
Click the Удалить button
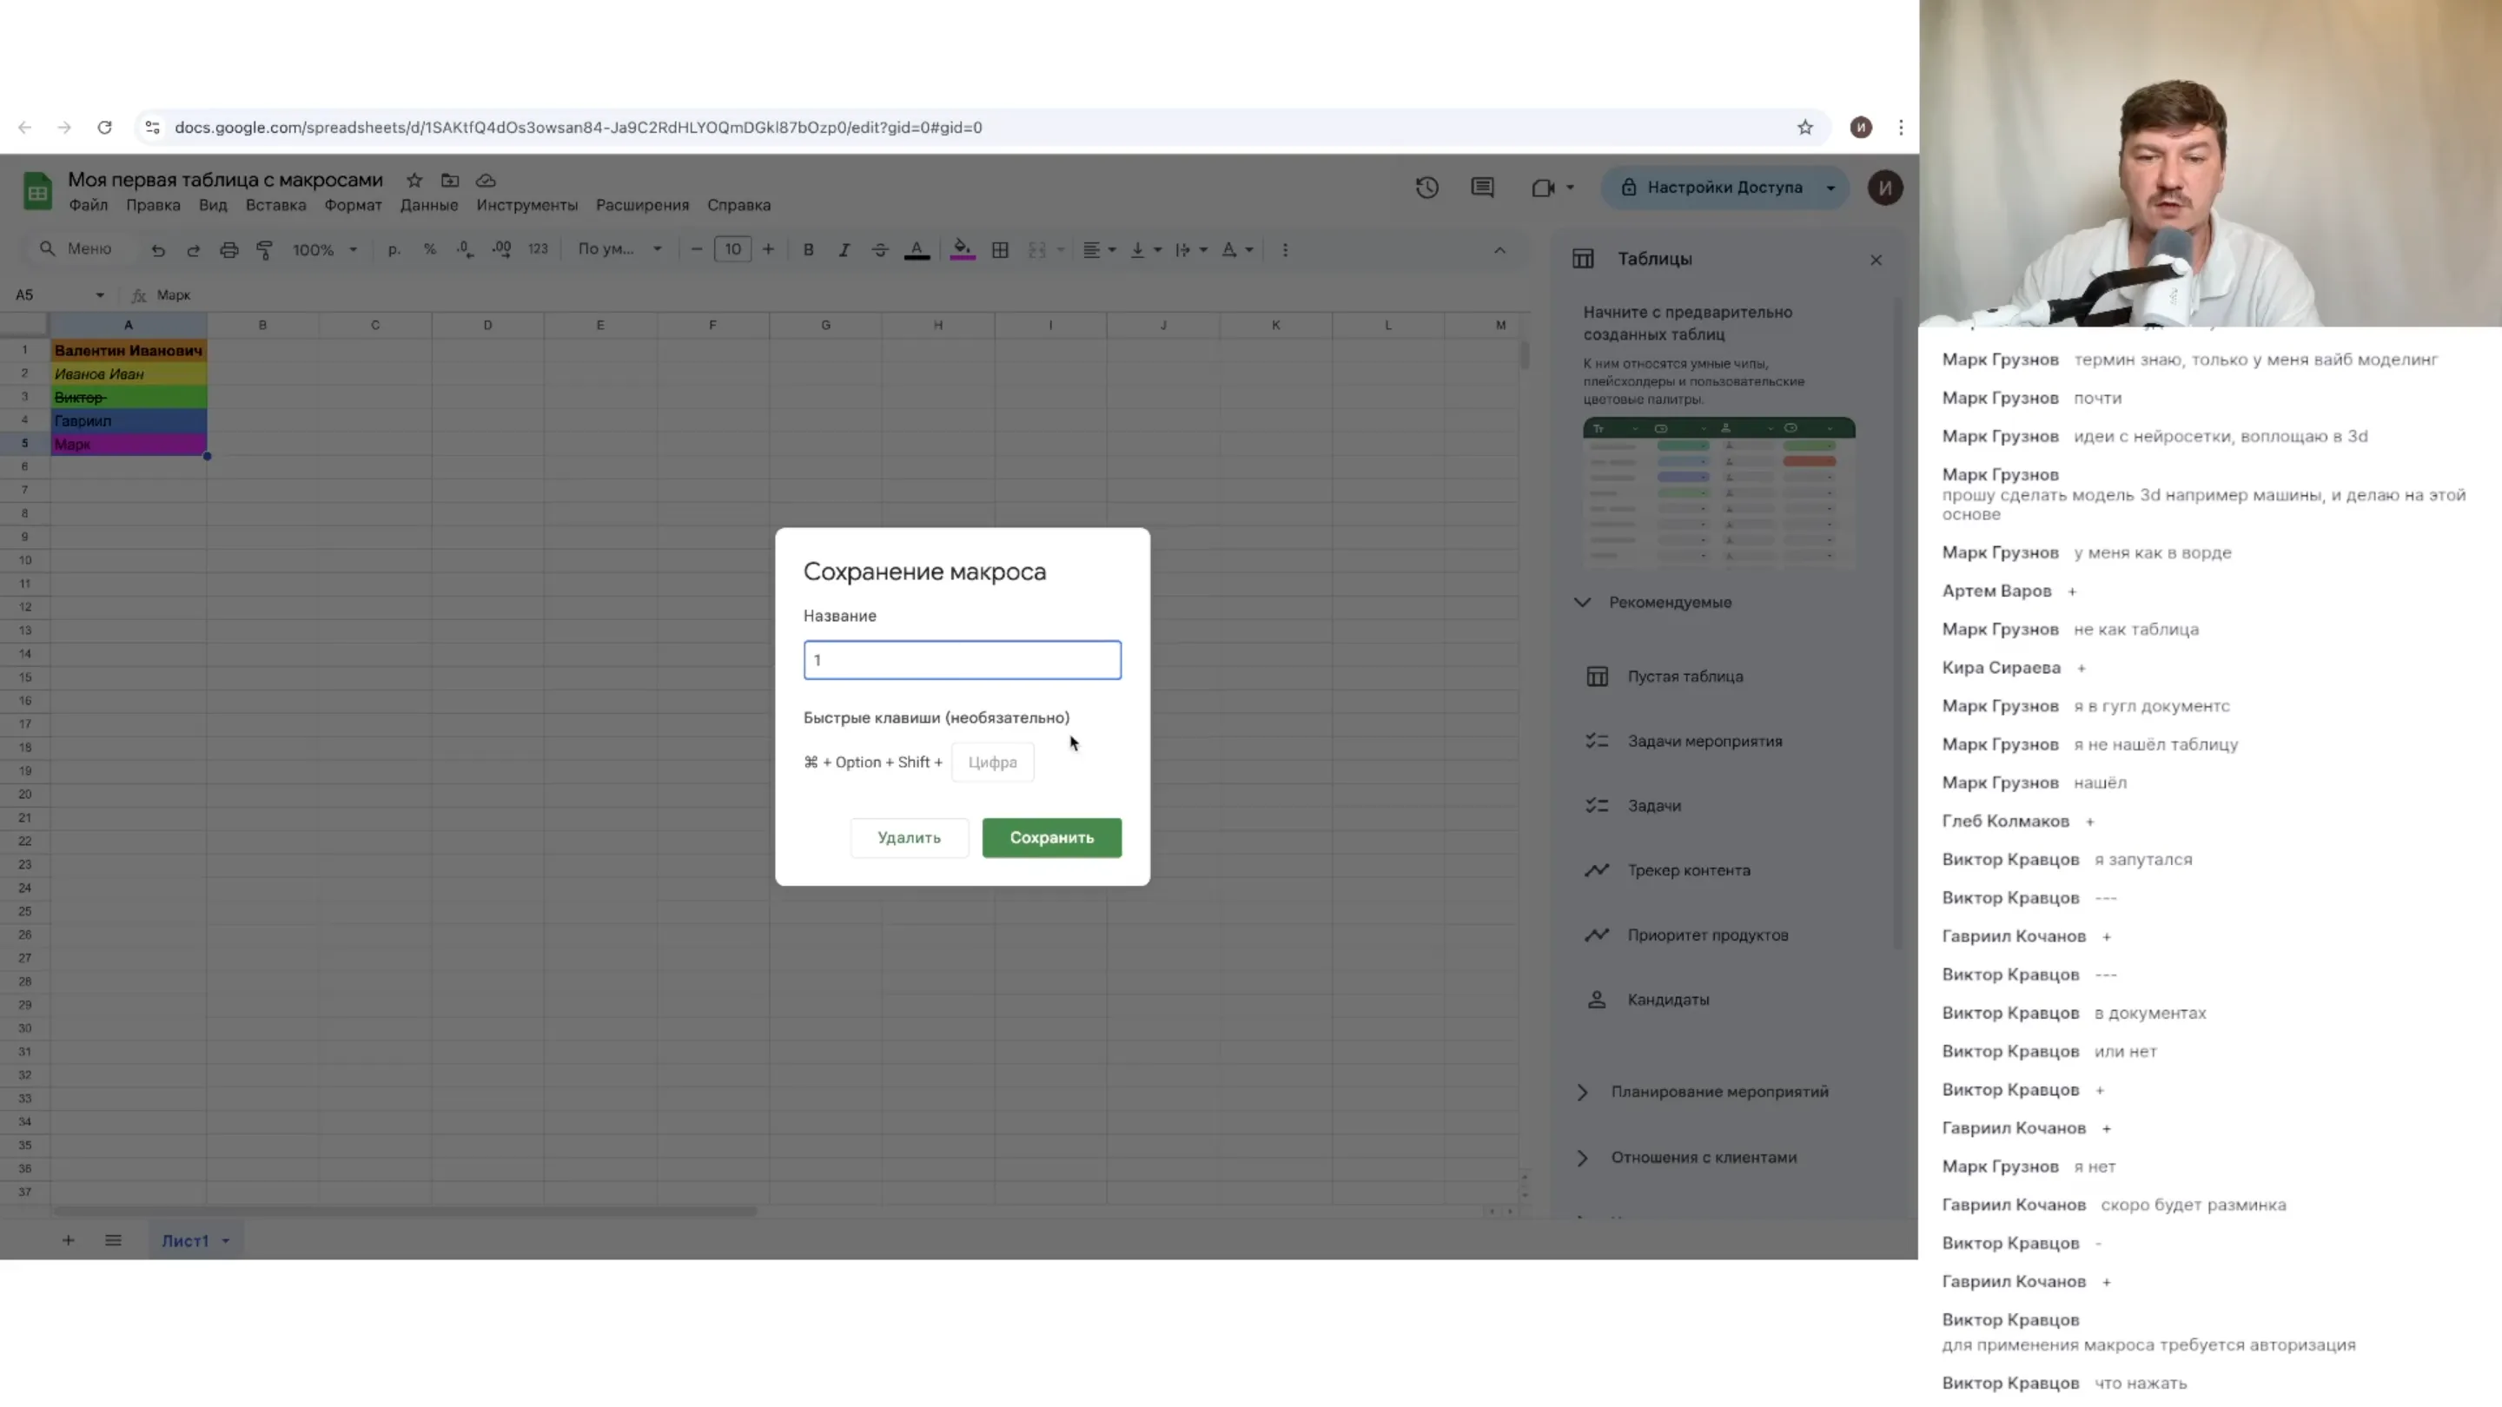coord(909,837)
